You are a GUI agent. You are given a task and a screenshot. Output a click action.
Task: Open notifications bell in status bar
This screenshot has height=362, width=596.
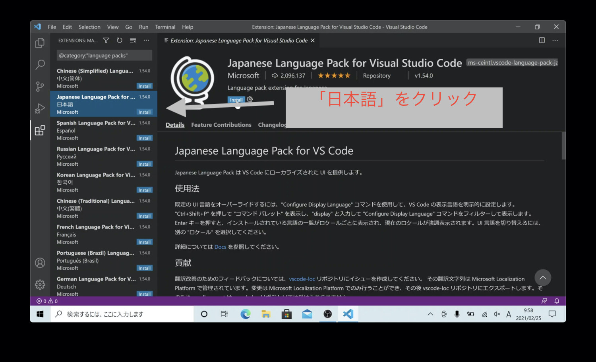click(557, 301)
